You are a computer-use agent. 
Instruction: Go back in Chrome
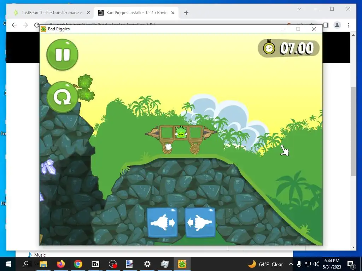tap(14, 25)
